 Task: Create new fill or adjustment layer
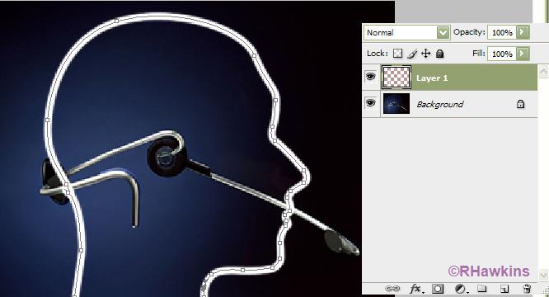(461, 289)
